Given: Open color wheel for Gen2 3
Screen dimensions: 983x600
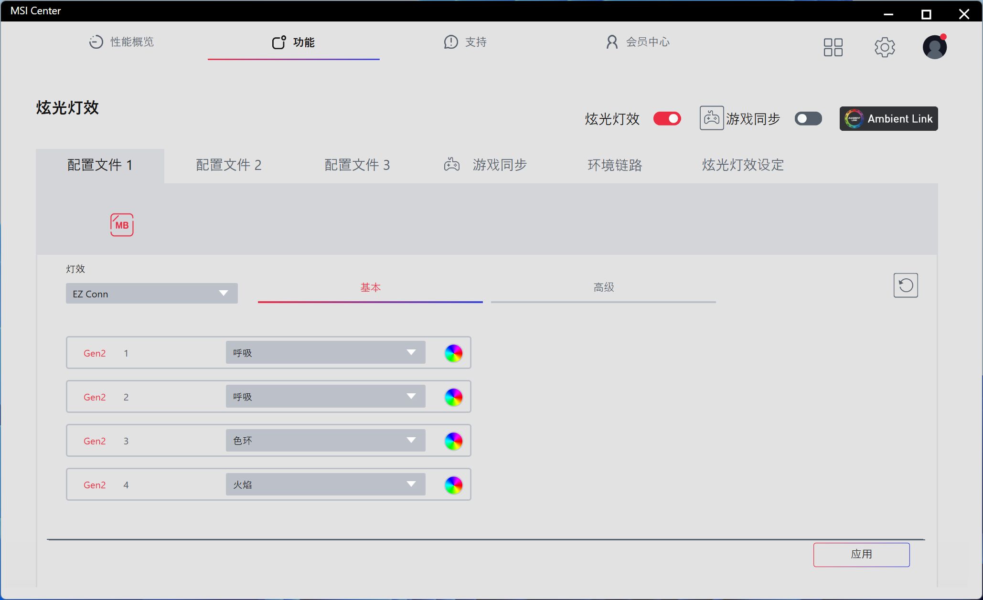Looking at the screenshot, I should (453, 441).
